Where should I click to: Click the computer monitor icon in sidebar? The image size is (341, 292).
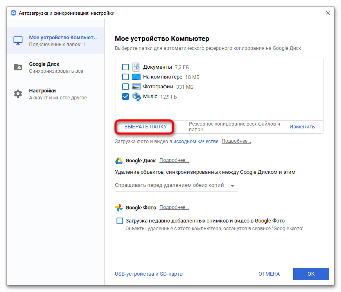[x=18, y=40]
